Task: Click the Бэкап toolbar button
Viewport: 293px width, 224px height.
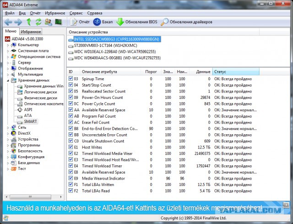Action: 103,22
